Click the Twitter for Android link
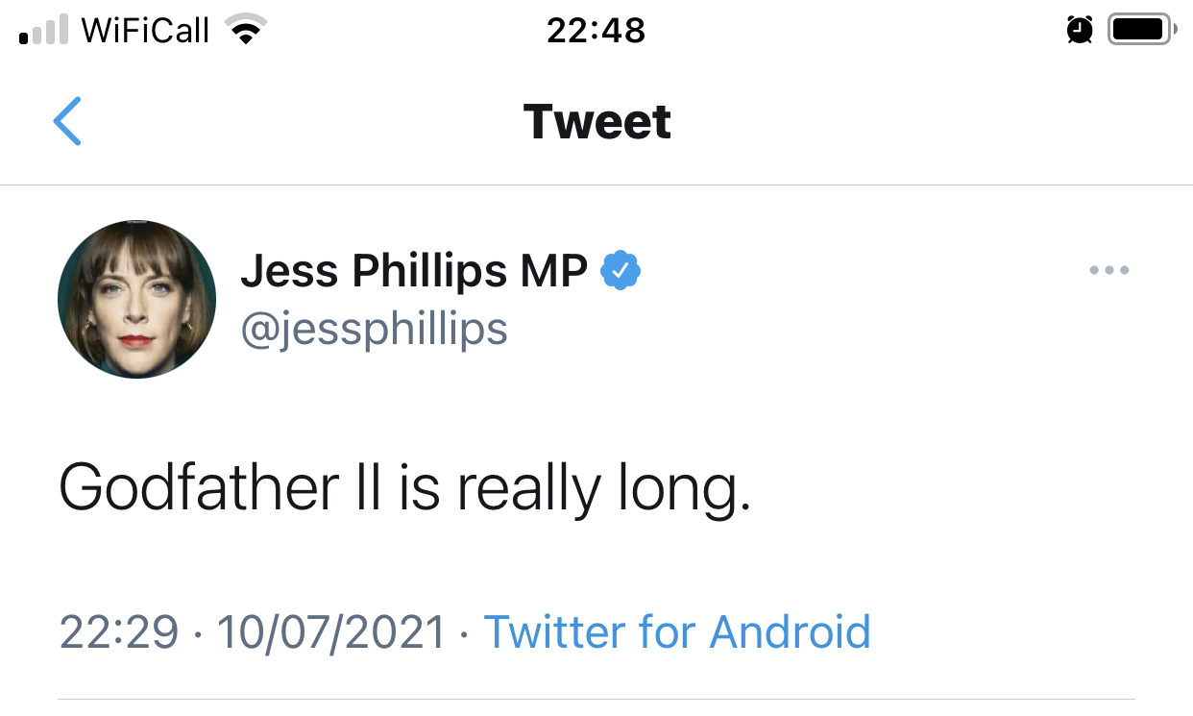 (x=677, y=631)
